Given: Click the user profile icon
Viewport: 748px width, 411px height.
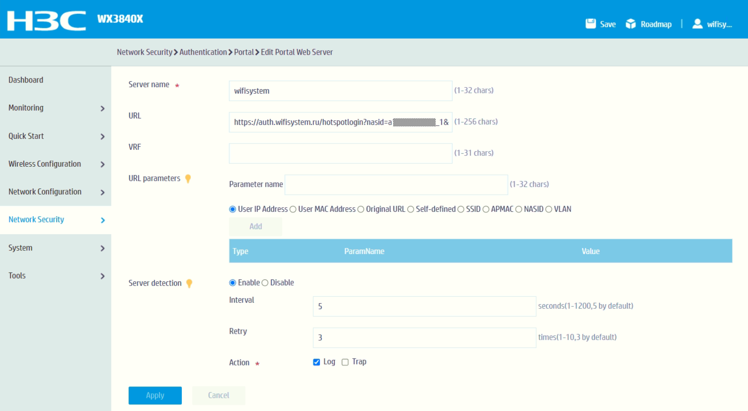Looking at the screenshot, I should pos(697,24).
